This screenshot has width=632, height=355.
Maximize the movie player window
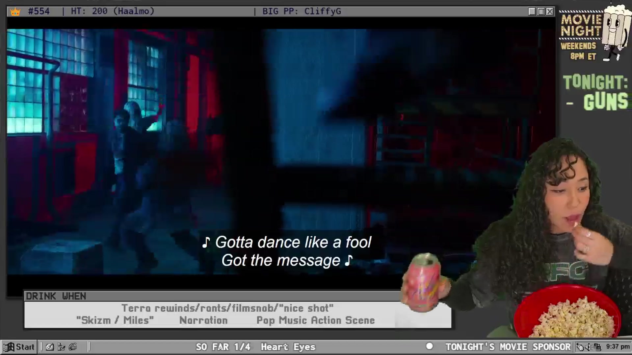coord(541,12)
